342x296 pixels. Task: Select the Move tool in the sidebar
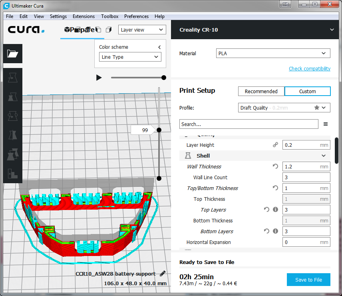coord(13,78)
